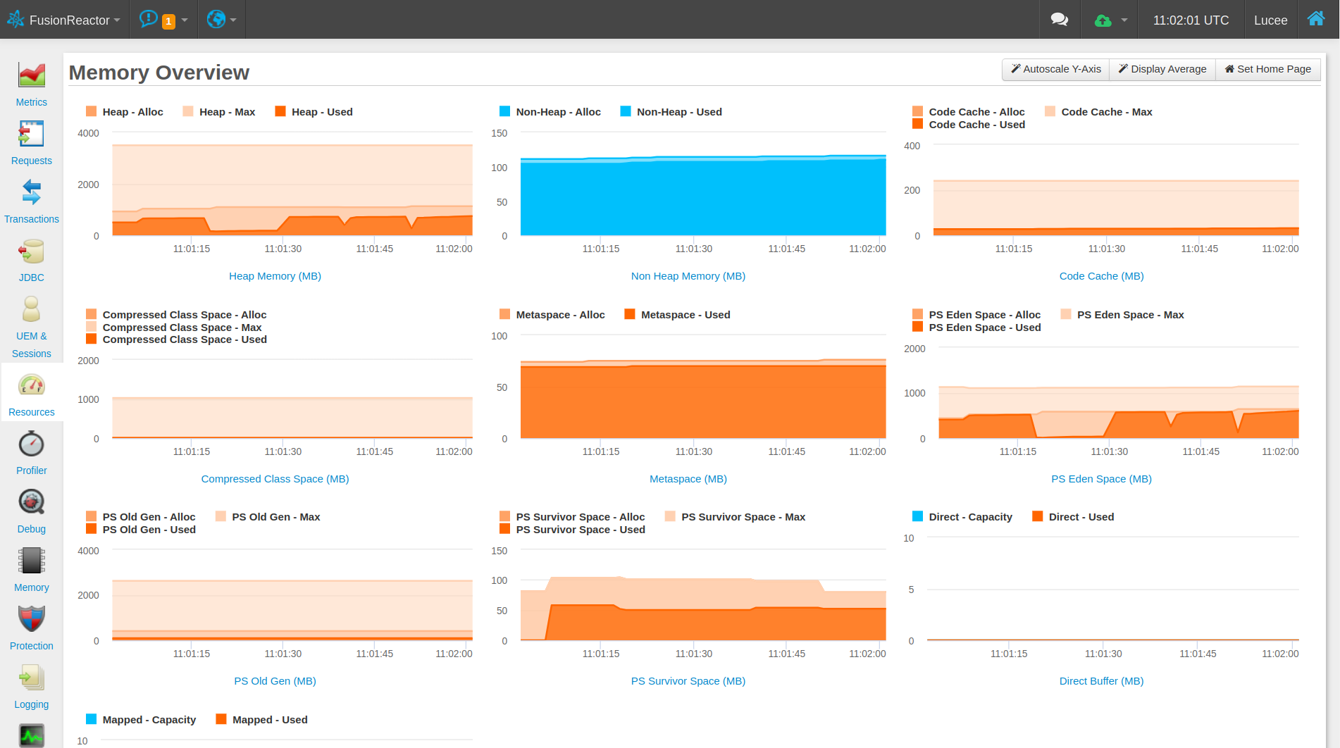This screenshot has width=1340, height=748.
Task: Open the Metaspace (MB) link
Action: [688, 479]
